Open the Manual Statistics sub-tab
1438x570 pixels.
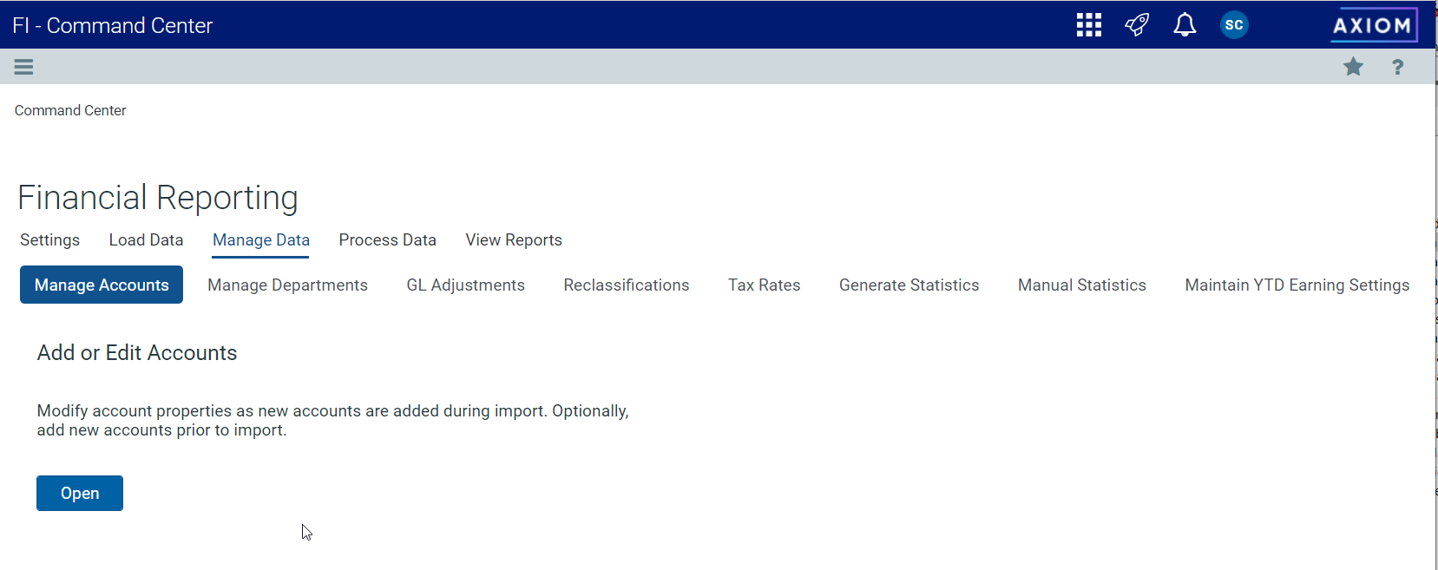1081,285
